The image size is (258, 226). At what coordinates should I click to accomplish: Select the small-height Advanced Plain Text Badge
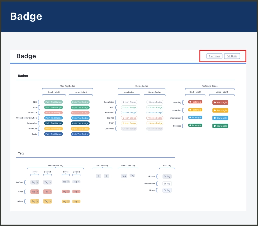tap(53, 113)
